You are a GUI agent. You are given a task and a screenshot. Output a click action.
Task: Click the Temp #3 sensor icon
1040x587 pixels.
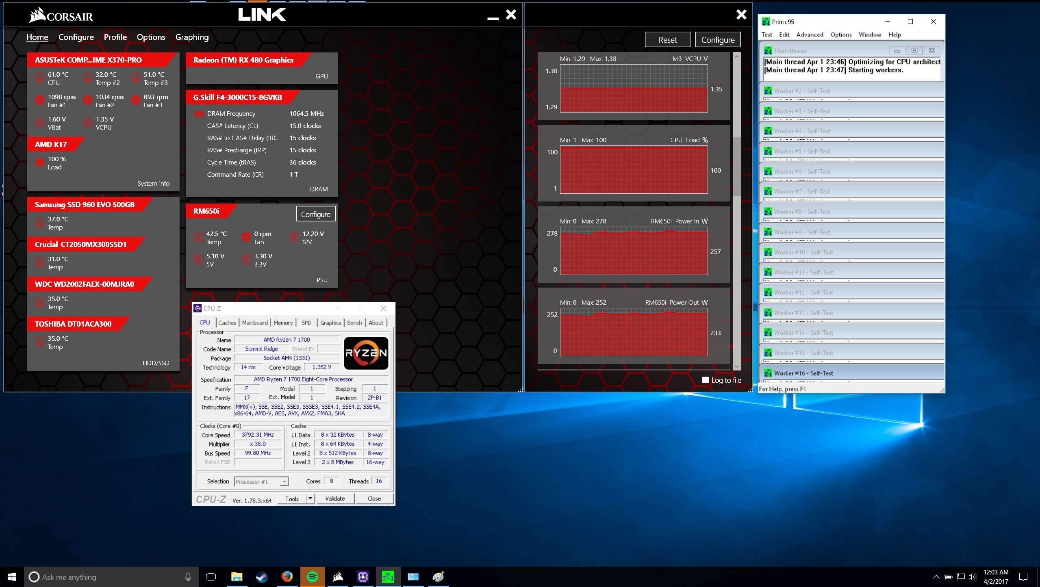136,78
